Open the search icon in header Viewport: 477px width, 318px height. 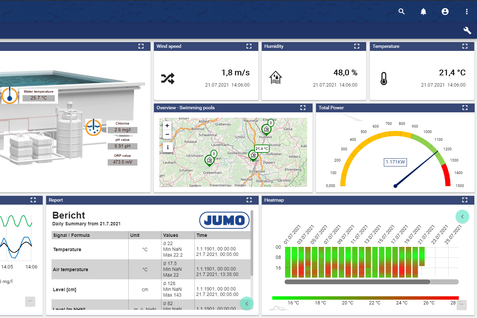[402, 12]
